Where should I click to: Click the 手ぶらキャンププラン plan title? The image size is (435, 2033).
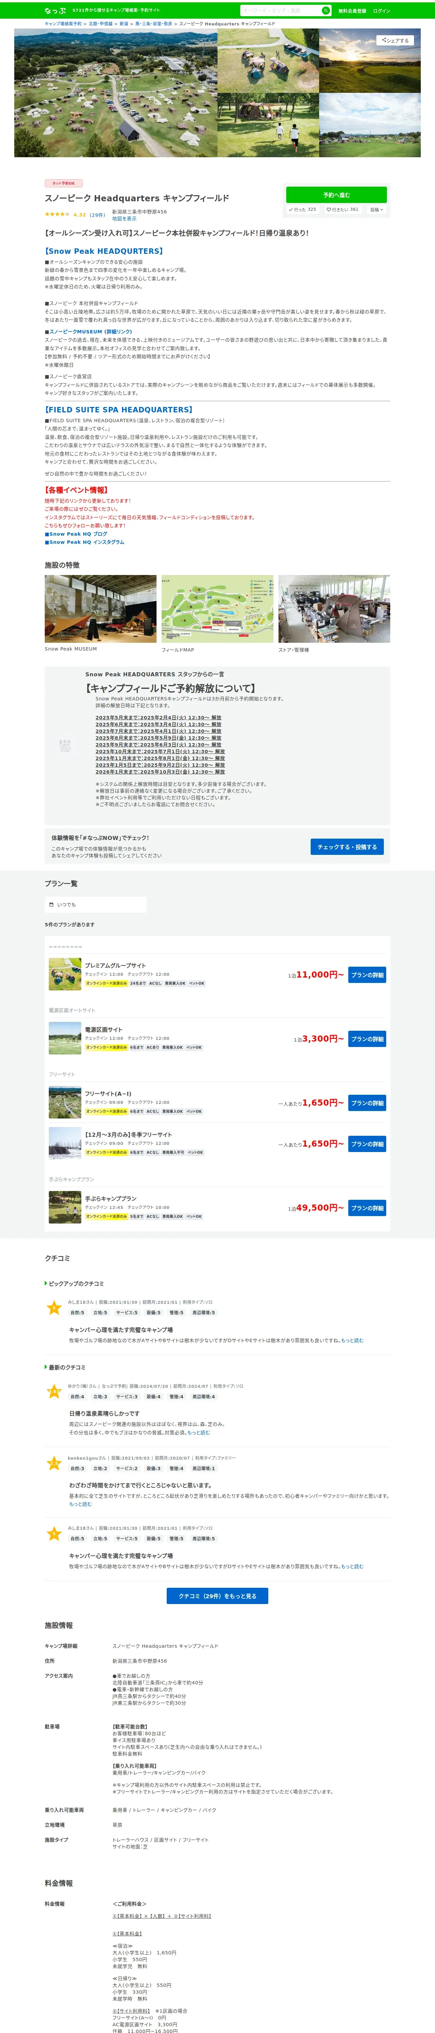point(110,1199)
